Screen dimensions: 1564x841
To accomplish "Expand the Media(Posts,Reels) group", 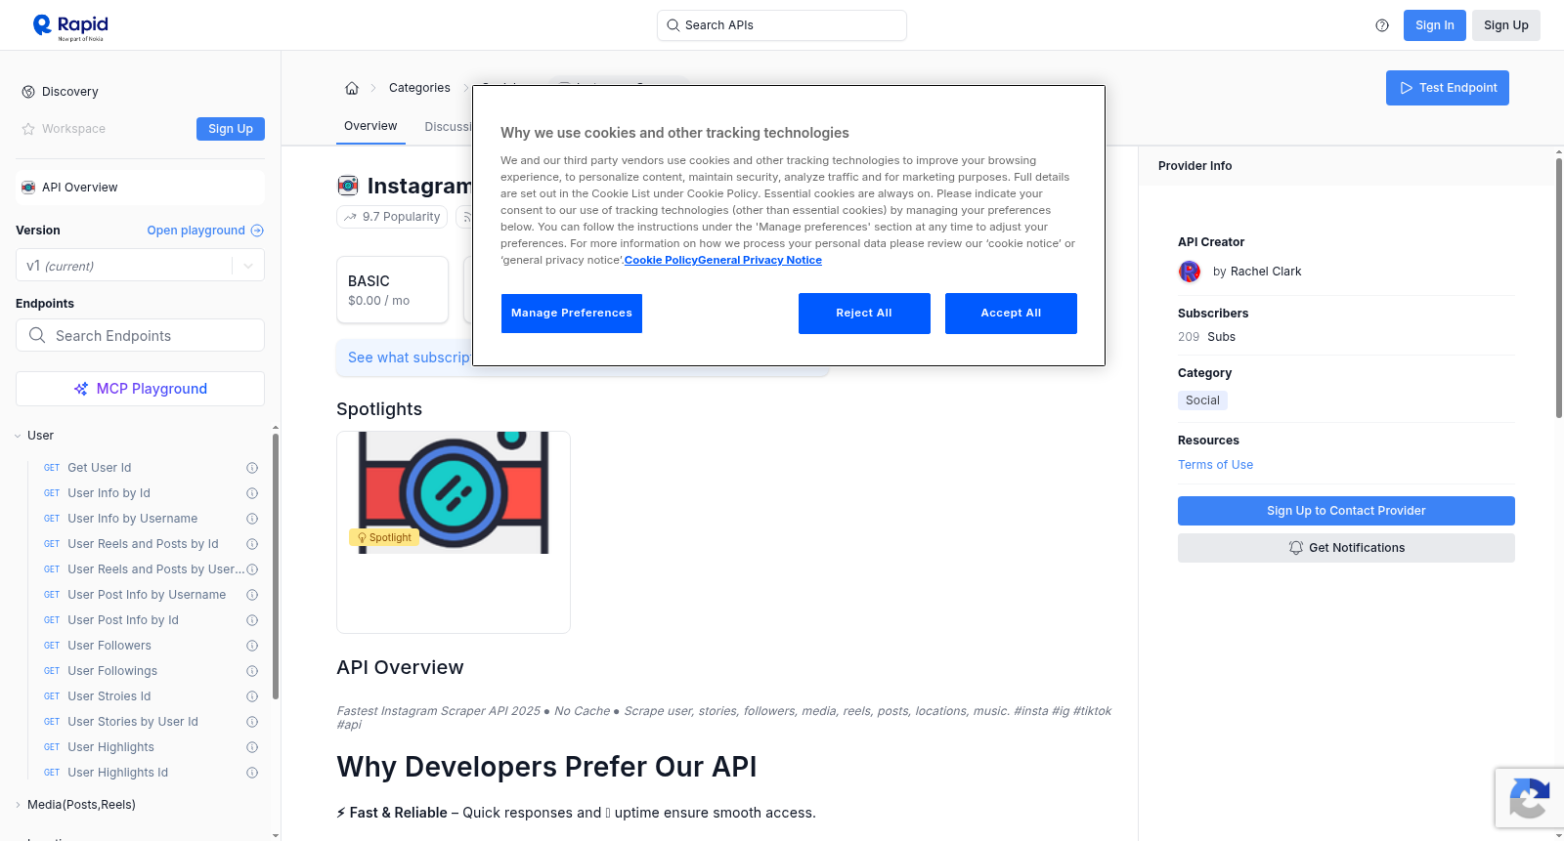I will point(18,805).
